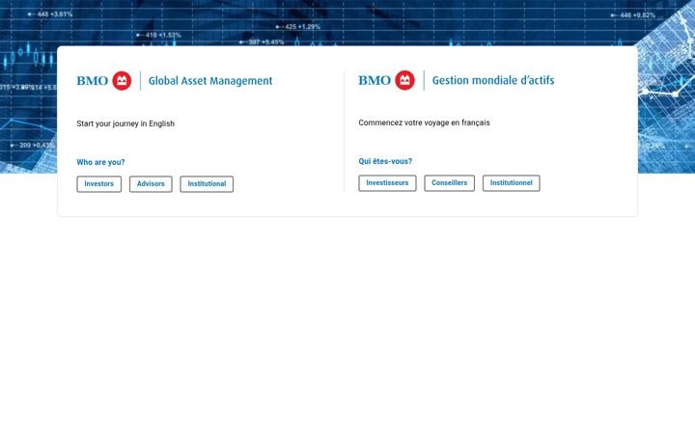Screen dimensions: 695x434
Task: Pick the Institutional button in English
Action: [x=207, y=184]
